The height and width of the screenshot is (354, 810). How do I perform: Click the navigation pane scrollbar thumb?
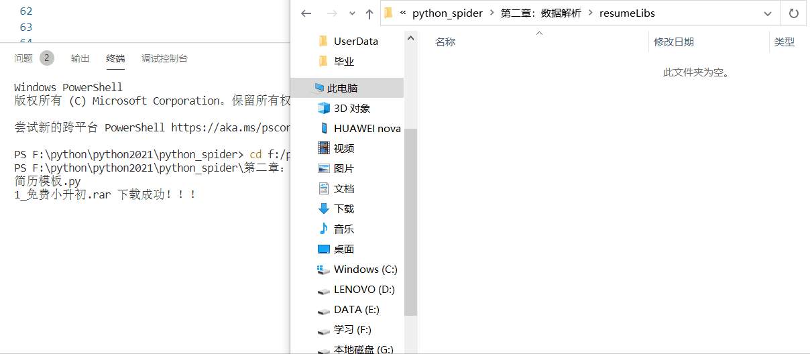pyautogui.click(x=411, y=222)
